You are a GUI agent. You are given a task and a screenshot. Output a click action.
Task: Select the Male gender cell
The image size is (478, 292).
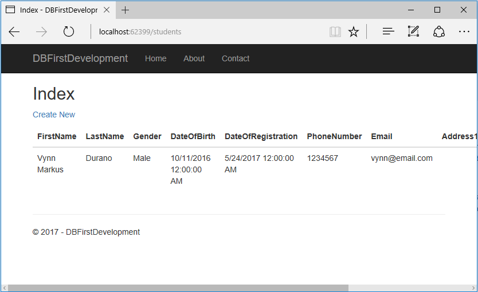click(x=142, y=159)
